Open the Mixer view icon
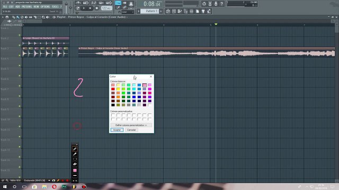 click(191, 11)
